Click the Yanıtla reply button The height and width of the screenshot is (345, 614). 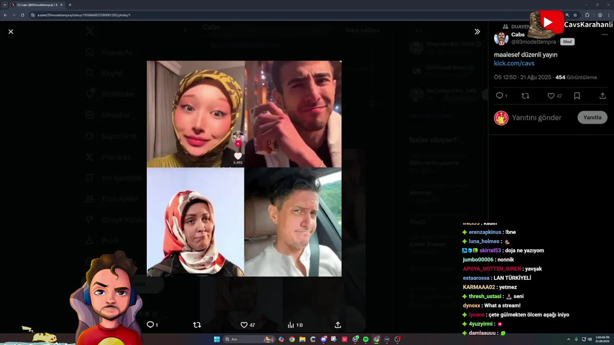[592, 117]
